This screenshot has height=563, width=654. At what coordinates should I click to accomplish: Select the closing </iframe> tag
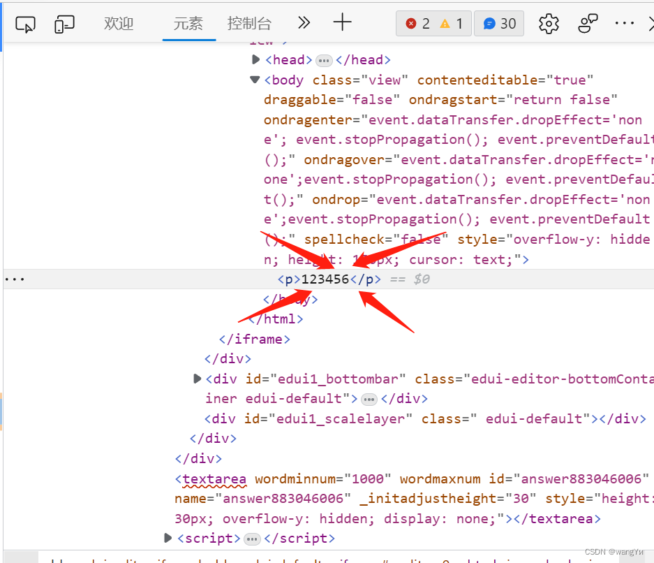(x=255, y=339)
